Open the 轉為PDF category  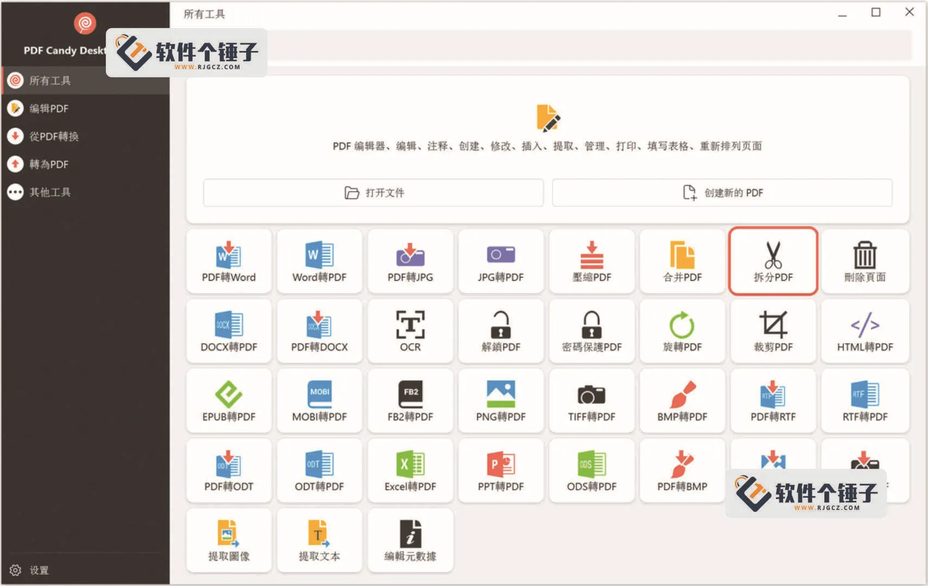coord(49,164)
